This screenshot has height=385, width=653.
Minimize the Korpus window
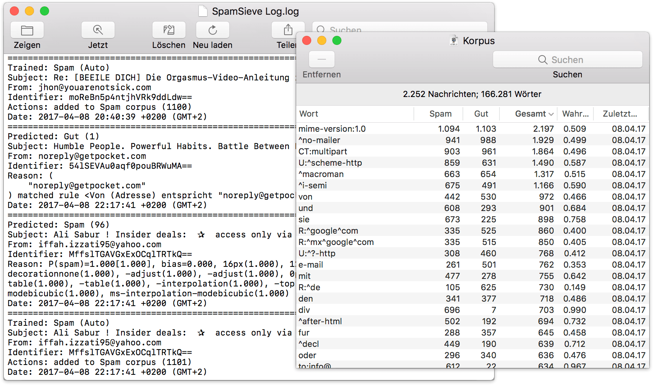click(322, 40)
